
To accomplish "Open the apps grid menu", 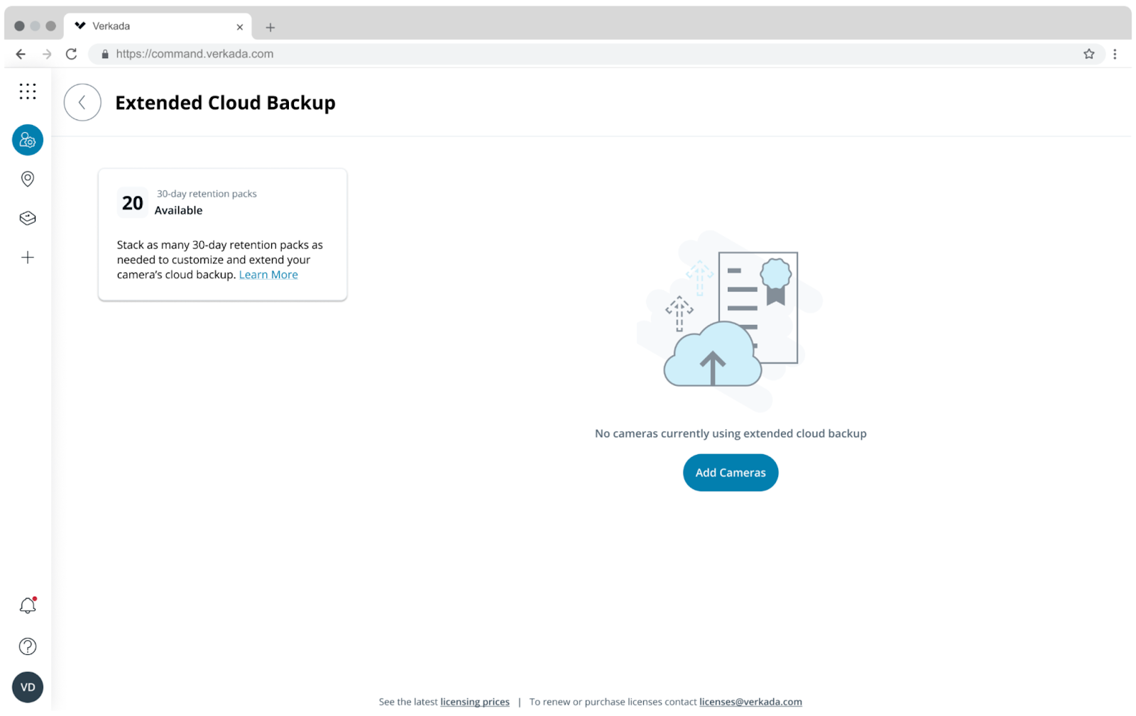I will (x=28, y=92).
